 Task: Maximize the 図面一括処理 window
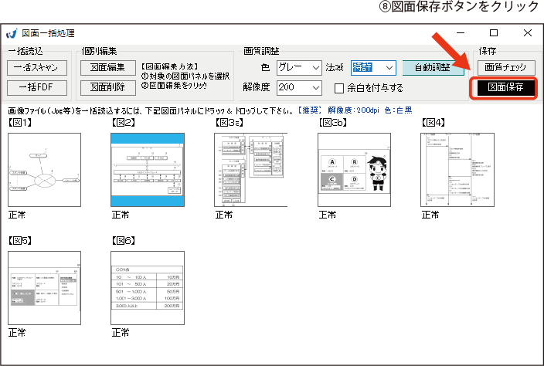pos(494,33)
